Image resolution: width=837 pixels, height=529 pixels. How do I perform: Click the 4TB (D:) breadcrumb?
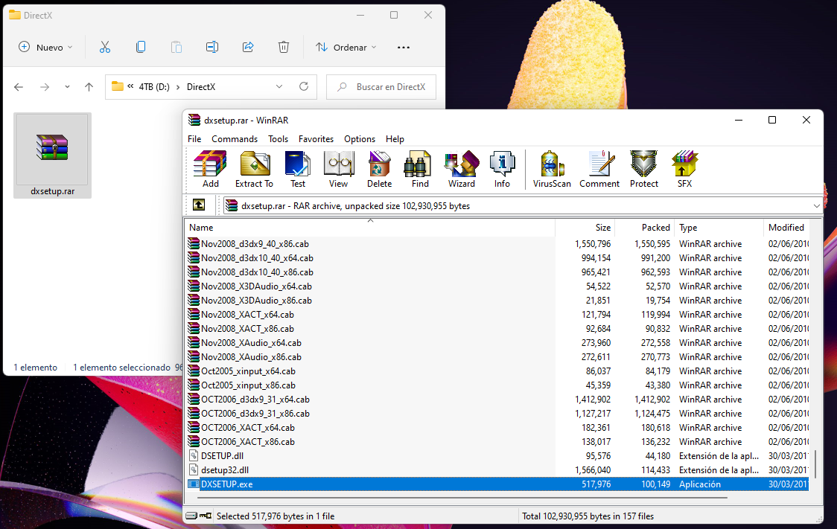click(x=154, y=87)
